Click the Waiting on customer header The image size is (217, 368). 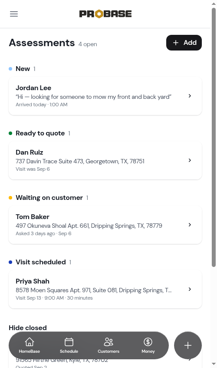[x=49, y=198]
